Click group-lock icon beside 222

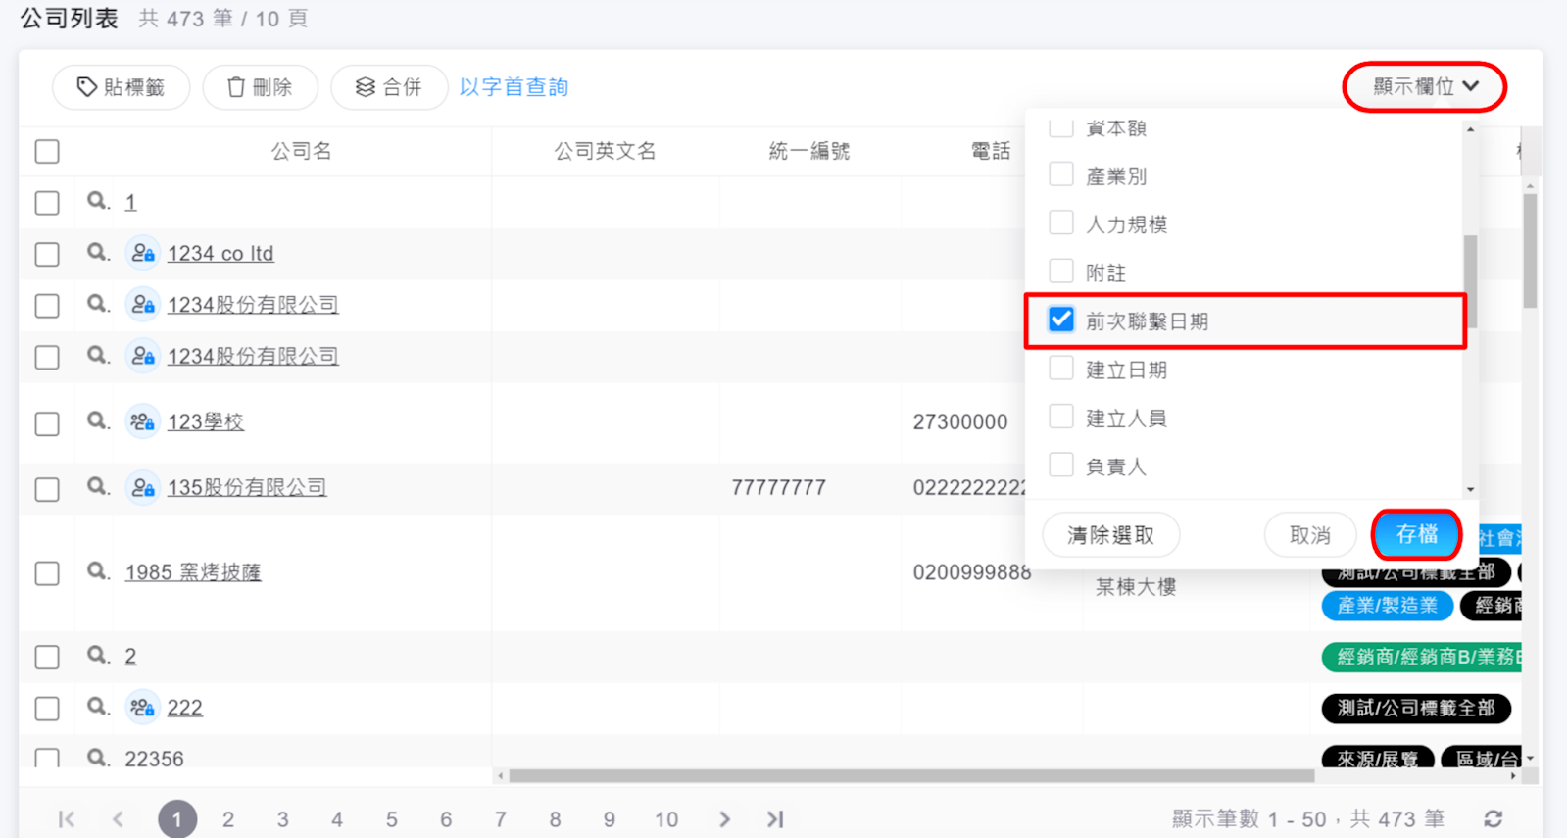[x=143, y=707]
